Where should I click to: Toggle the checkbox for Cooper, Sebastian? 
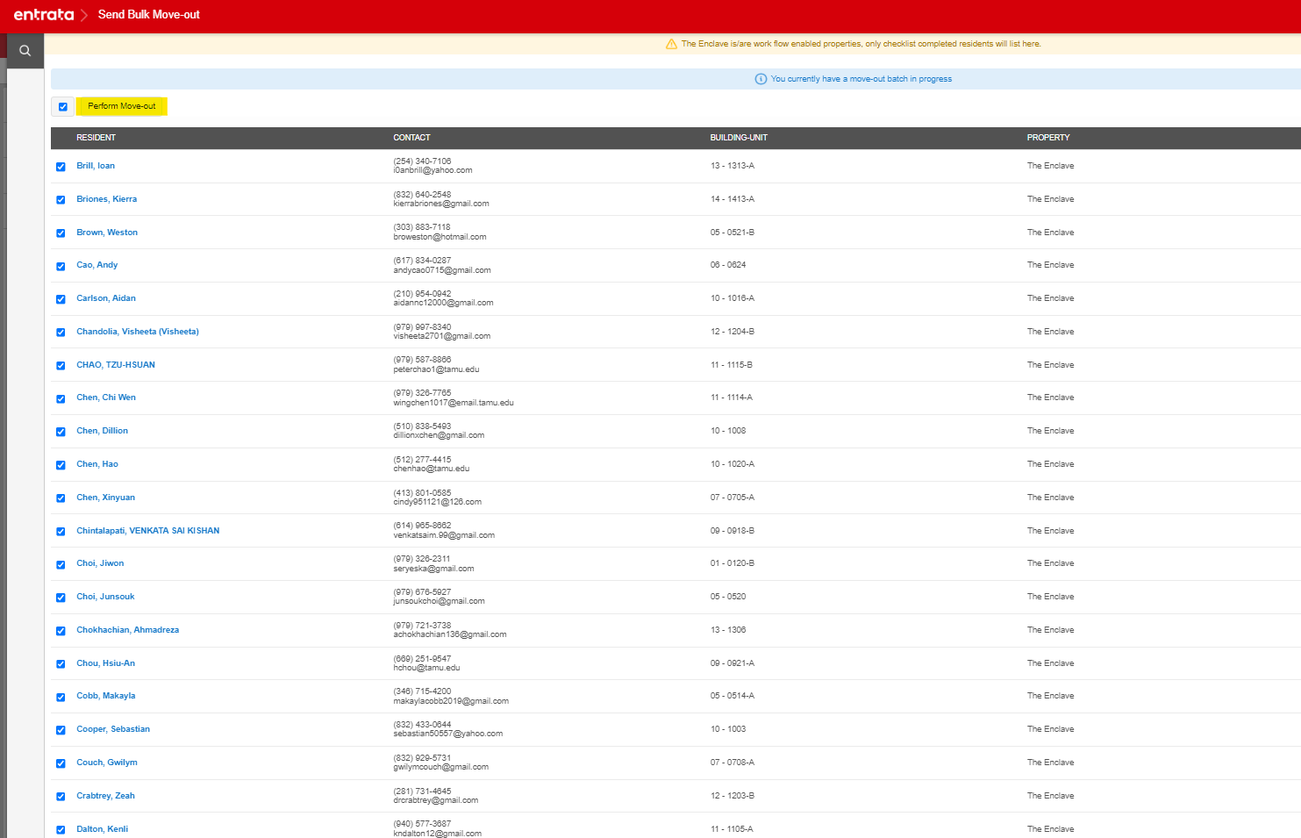[61, 730]
